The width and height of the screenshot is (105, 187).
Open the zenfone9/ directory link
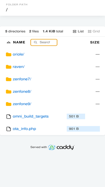click(x=22, y=104)
